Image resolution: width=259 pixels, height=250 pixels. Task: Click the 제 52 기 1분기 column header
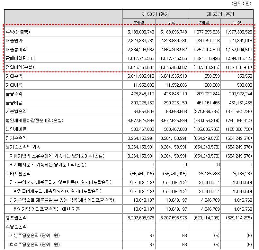[220, 14]
